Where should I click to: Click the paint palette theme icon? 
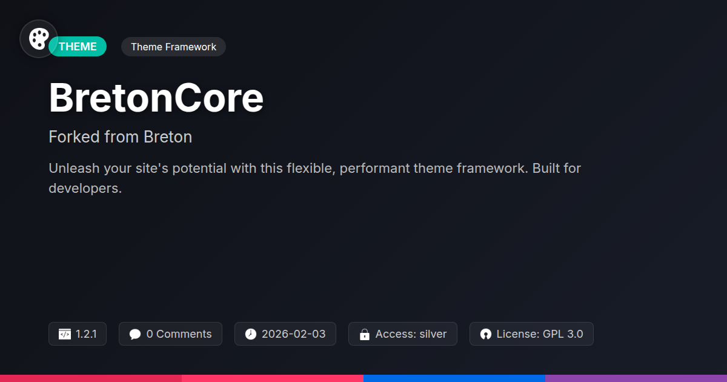39,39
